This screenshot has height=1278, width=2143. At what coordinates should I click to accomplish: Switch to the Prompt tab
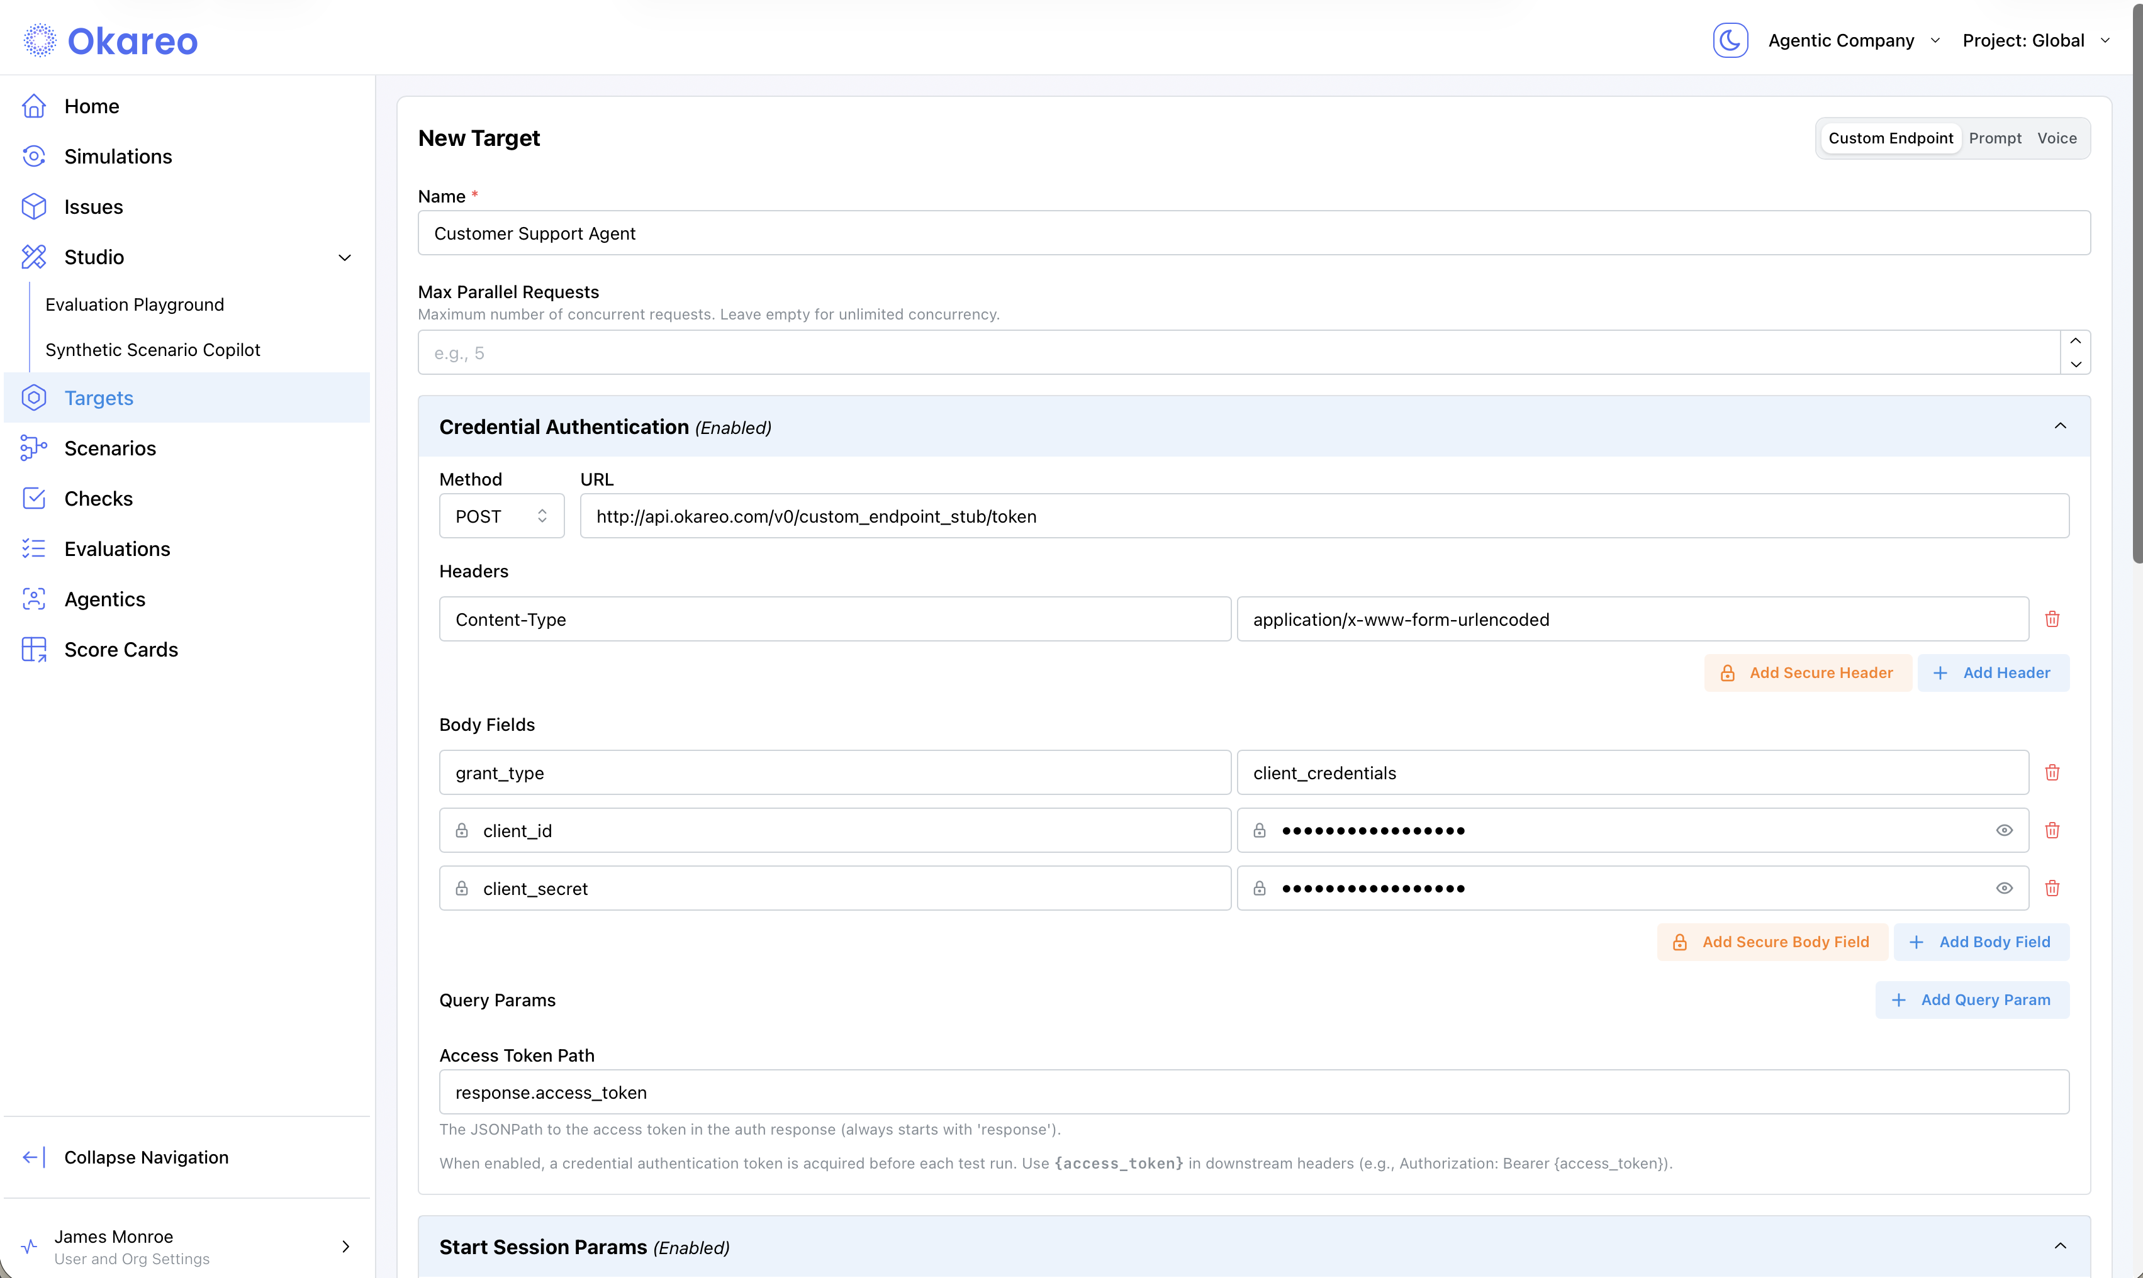pyautogui.click(x=1996, y=138)
